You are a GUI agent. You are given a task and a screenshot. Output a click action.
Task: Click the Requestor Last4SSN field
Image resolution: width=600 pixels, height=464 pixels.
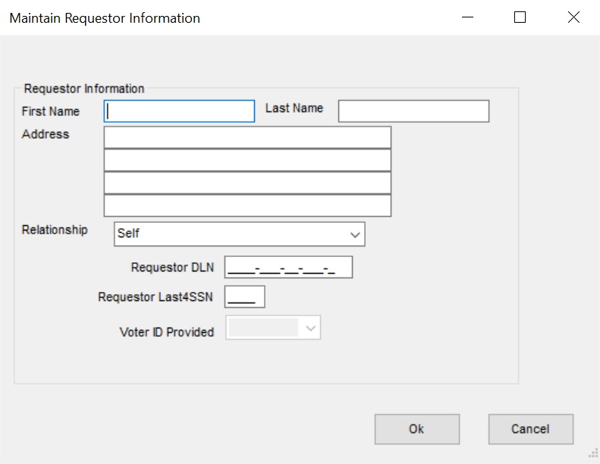pyautogui.click(x=244, y=296)
